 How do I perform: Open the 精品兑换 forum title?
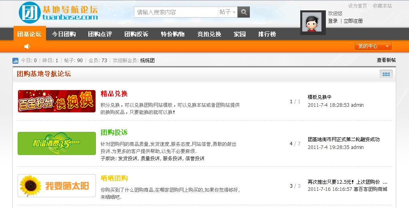point(114,94)
